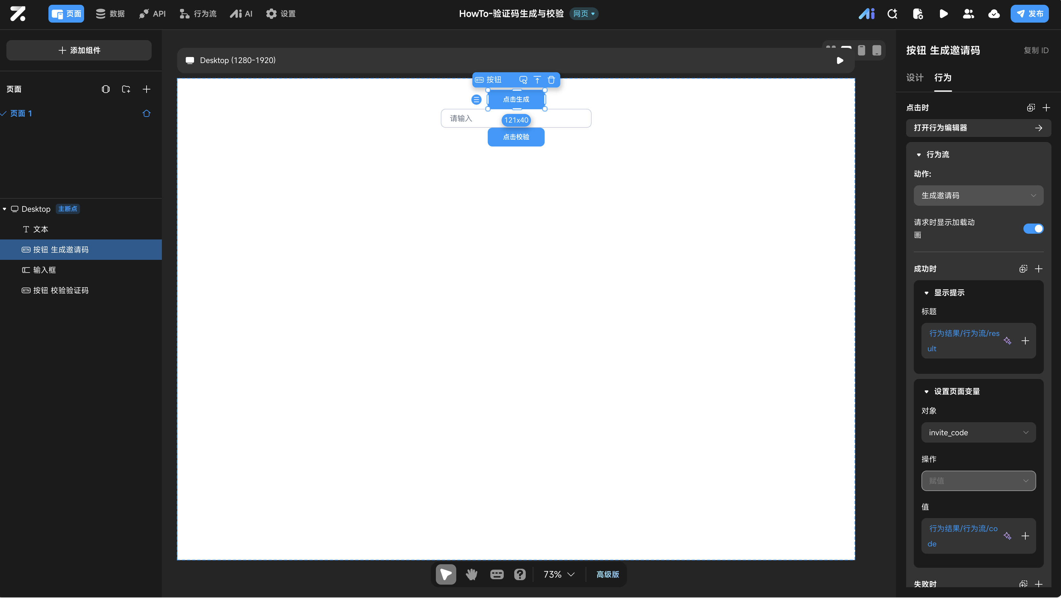Image resolution: width=1061 pixels, height=598 pixels.
Task: Open the 数据 menu in top navigation
Action: 110,14
